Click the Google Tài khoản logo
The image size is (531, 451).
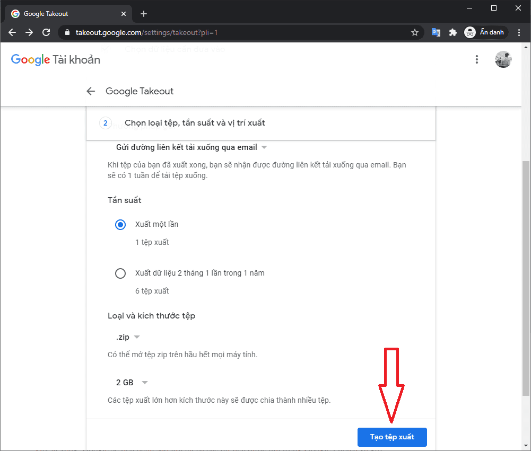[56, 60]
